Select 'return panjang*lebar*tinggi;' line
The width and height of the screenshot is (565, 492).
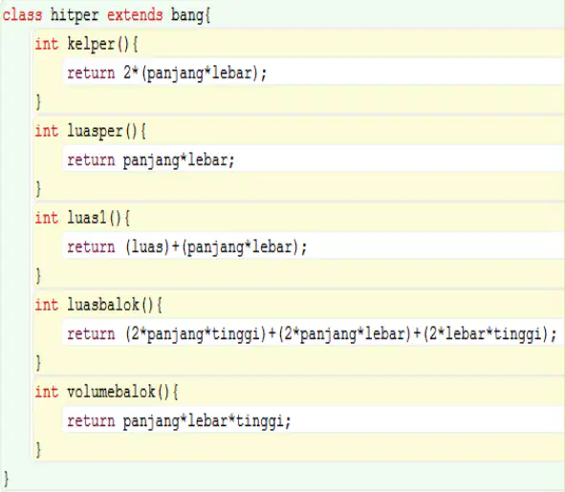pyautogui.click(x=179, y=420)
